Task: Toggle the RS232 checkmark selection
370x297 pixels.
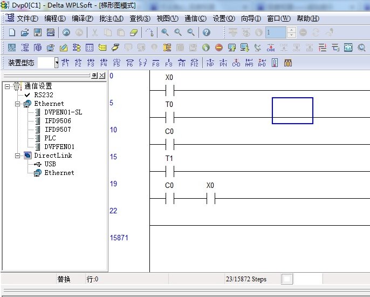Action: 27,95
